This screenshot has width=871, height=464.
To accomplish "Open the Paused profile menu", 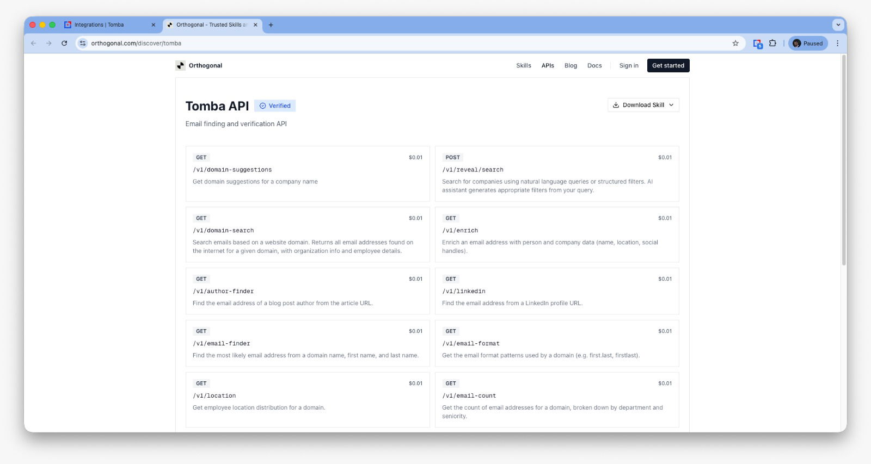I will pyautogui.click(x=808, y=44).
